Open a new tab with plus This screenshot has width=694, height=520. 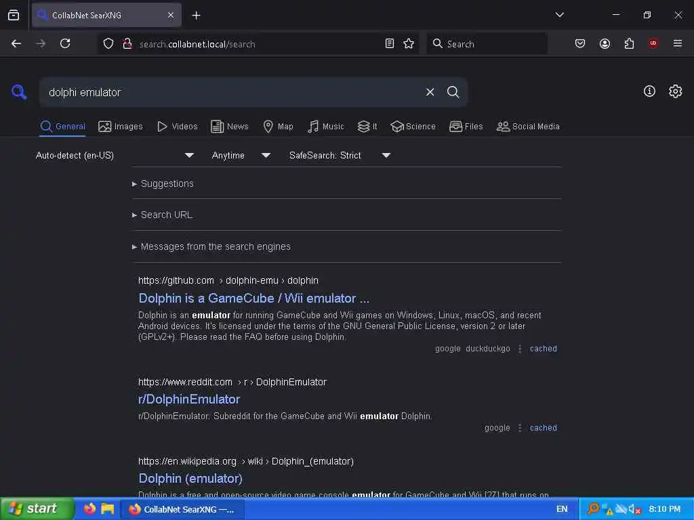[x=196, y=16]
